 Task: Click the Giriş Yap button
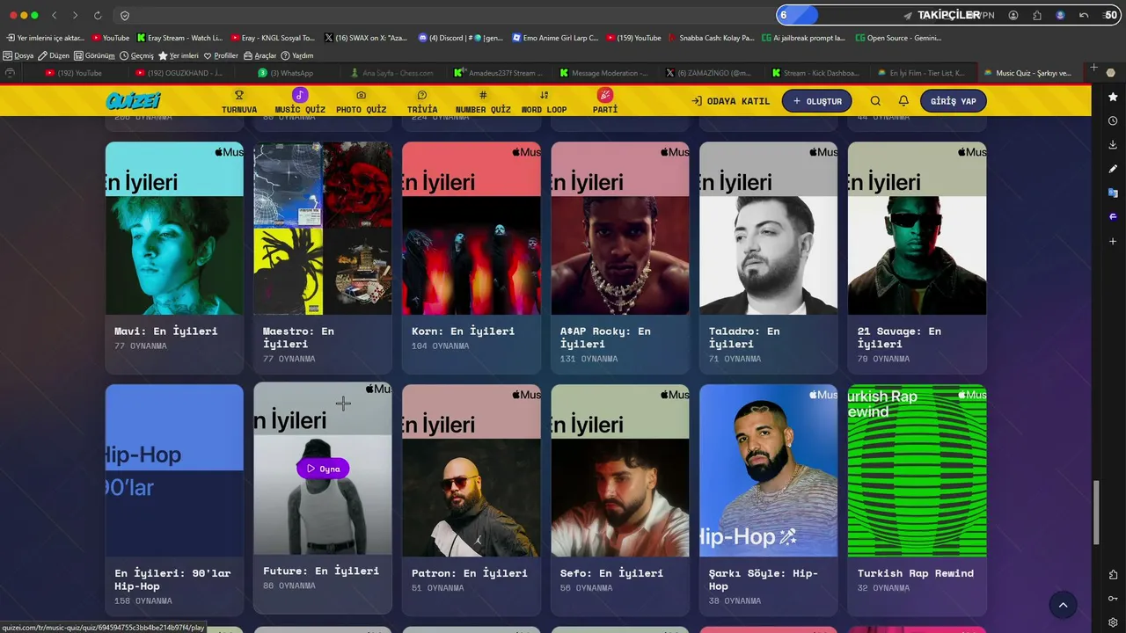click(954, 101)
